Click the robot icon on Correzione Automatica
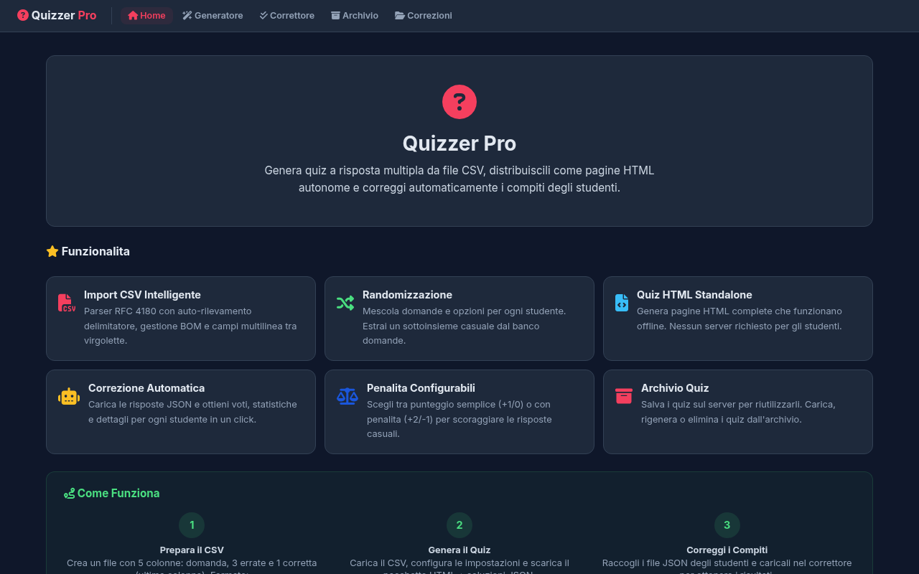This screenshot has width=919, height=574. pos(69,395)
